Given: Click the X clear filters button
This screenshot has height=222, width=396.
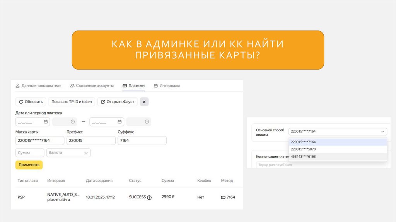Looking at the screenshot, I should coord(144,102).
